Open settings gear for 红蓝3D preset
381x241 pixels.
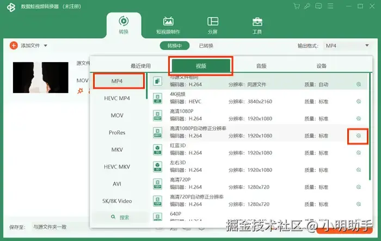pos(359,153)
